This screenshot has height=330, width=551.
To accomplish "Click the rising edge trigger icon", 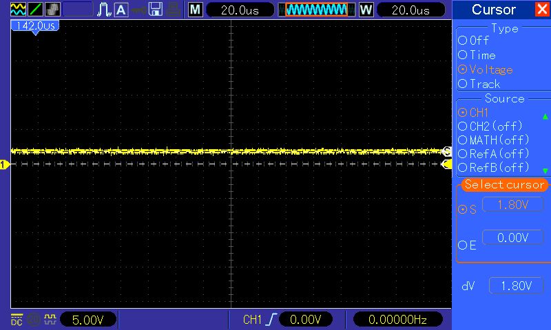I will pyautogui.click(x=274, y=320).
